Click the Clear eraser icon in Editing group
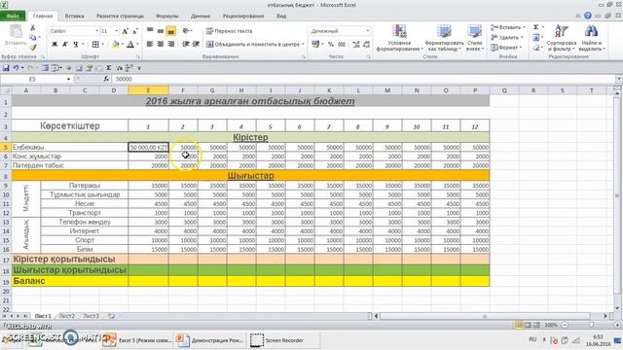 [536, 48]
